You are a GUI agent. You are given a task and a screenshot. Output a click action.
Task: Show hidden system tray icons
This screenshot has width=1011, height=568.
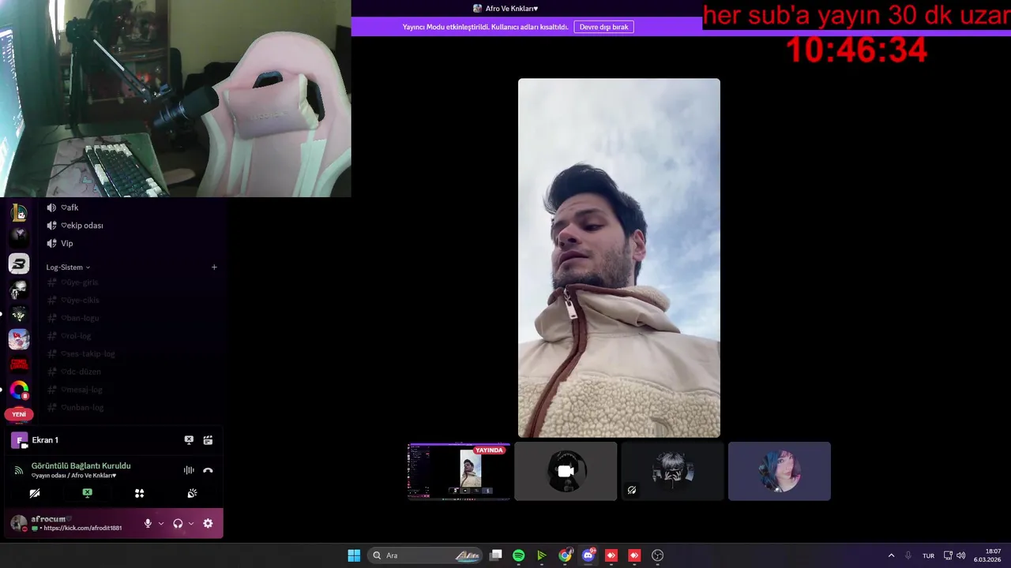[x=891, y=555]
